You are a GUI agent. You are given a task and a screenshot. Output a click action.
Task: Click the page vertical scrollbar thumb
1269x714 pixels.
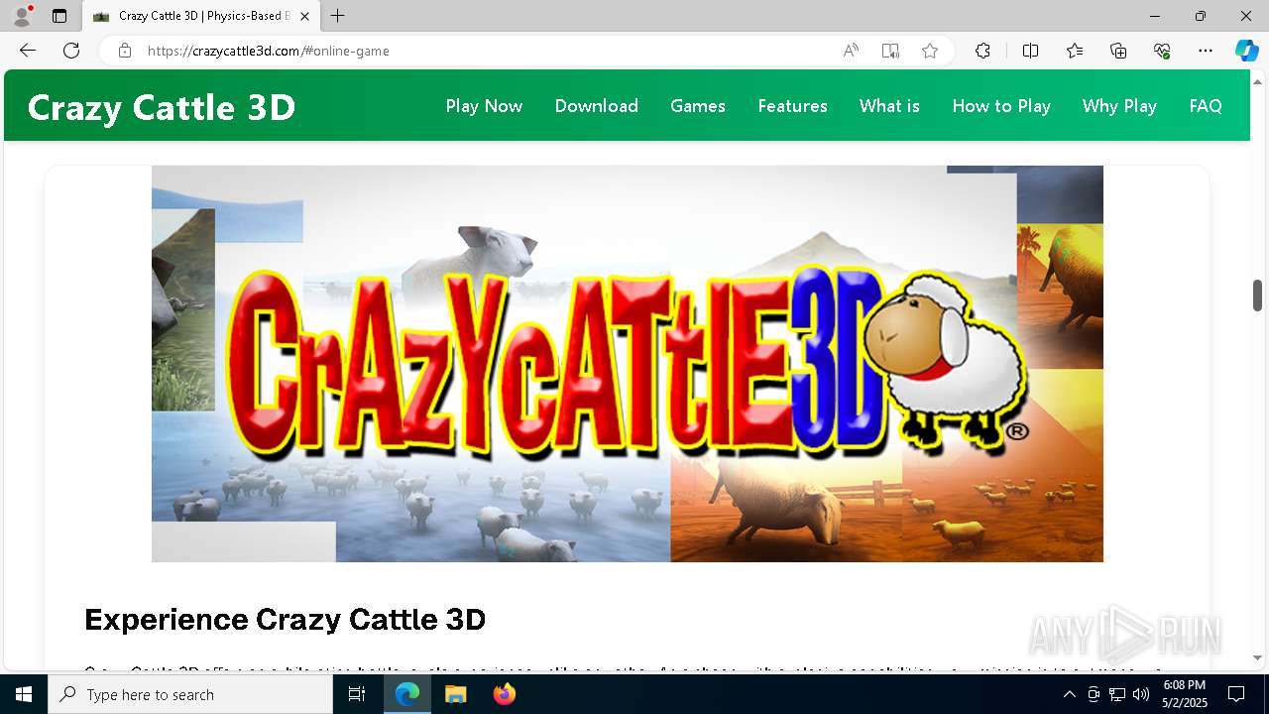click(1257, 296)
